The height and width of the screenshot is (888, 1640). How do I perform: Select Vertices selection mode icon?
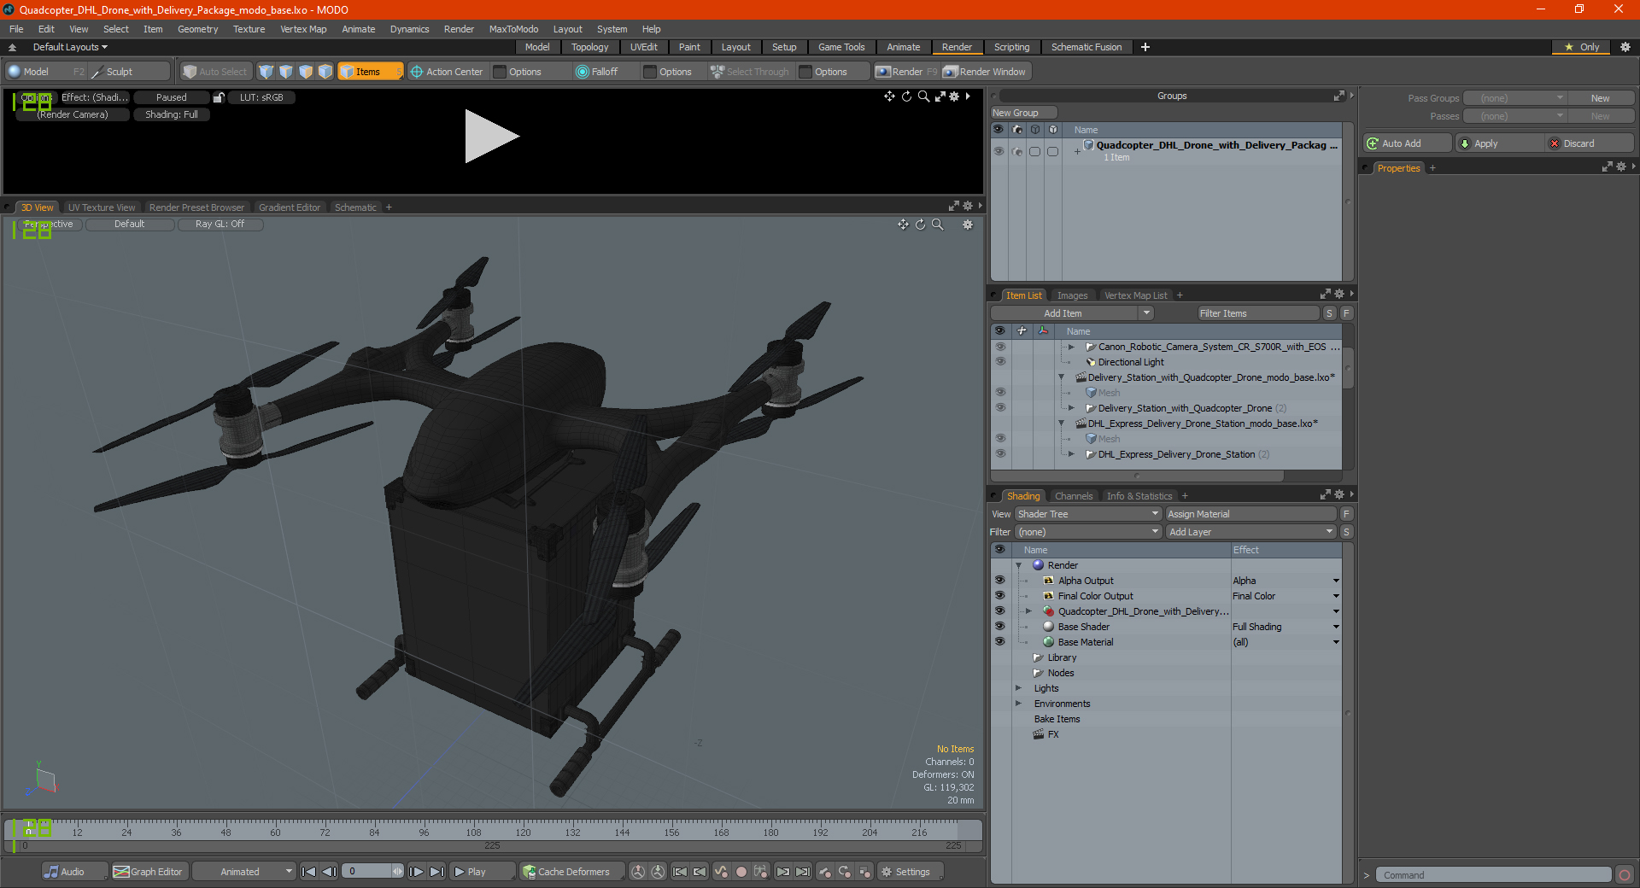click(266, 72)
